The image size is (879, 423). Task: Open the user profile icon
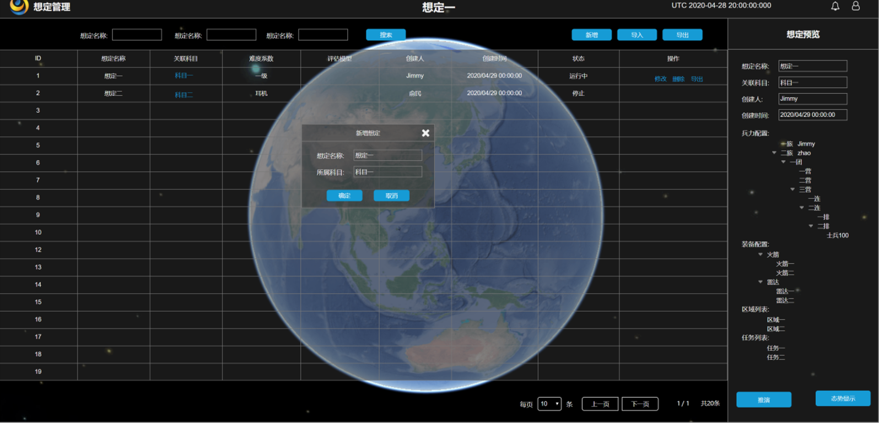pos(855,6)
